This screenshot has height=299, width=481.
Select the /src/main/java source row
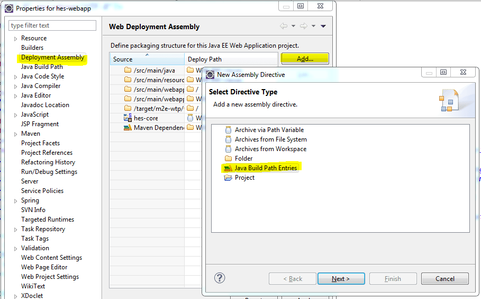click(155, 70)
